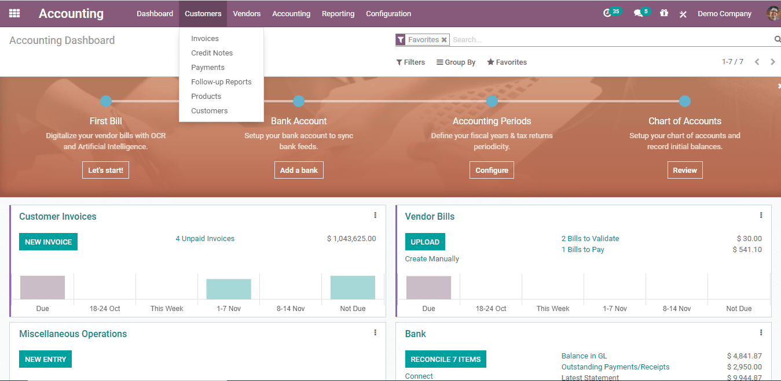
Task: Remove the Favorites filter tag
Action: click(x=444, y=40)
